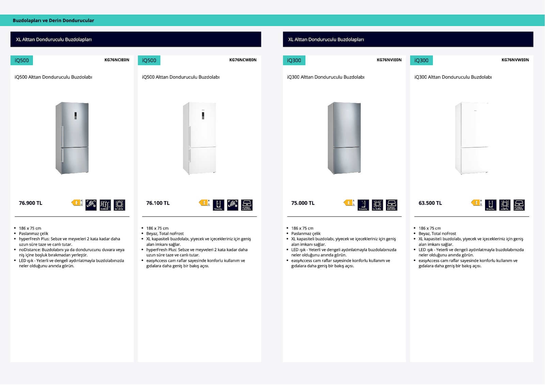Click the easyAccess shelf icon for KG76NCWE0N

[247, 205]
